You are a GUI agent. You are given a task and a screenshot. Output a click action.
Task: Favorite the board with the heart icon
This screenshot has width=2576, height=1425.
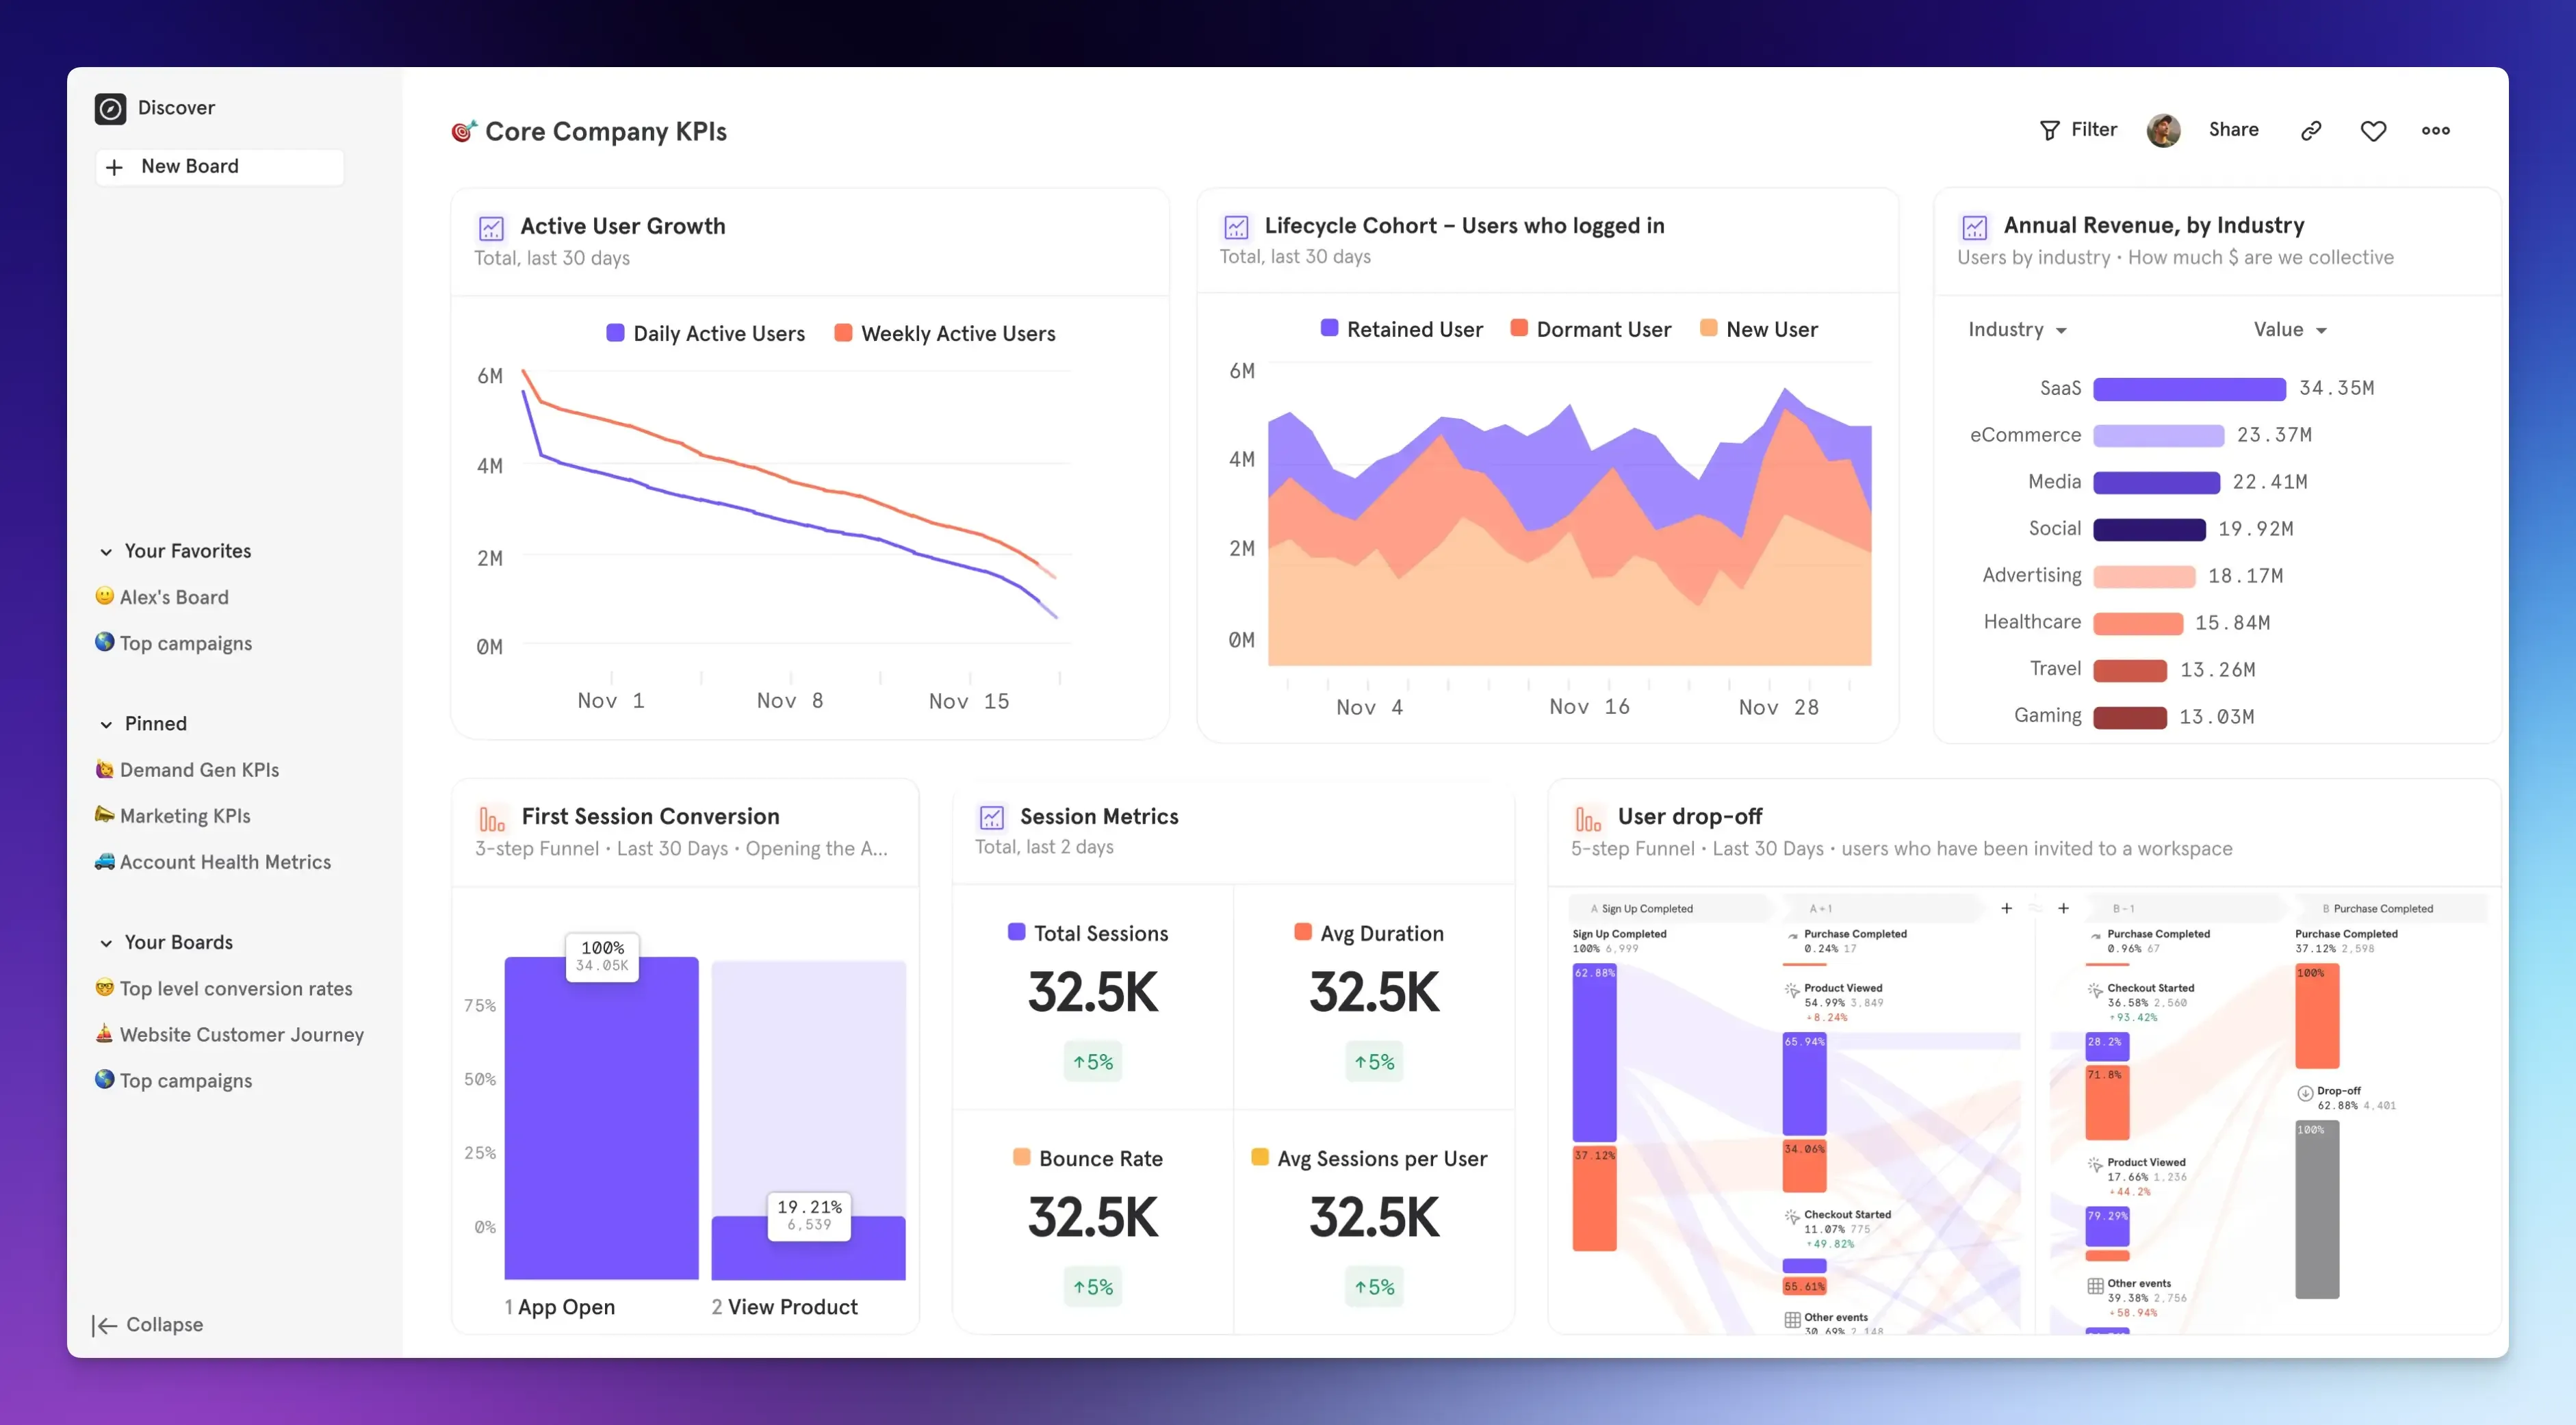coord(2373,130)
